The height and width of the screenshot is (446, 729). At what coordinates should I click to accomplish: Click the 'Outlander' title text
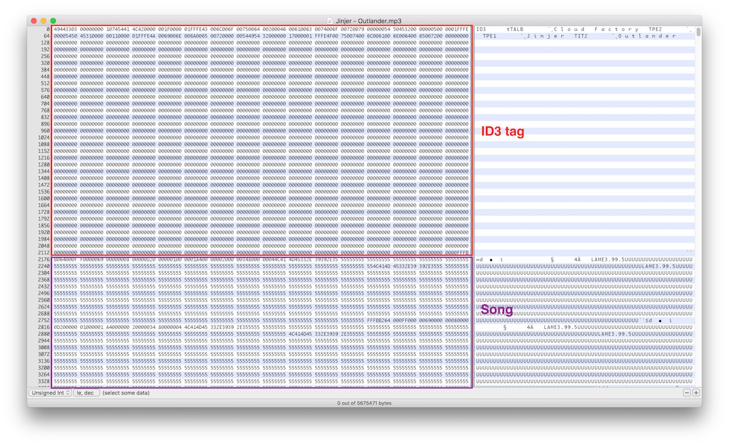(x=646, y=36)
